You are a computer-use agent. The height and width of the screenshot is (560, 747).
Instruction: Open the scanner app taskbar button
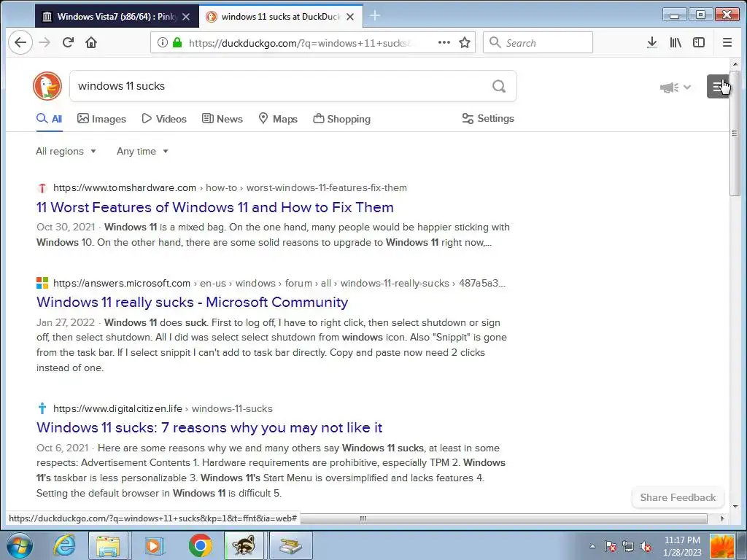click(x=291, y=545)
